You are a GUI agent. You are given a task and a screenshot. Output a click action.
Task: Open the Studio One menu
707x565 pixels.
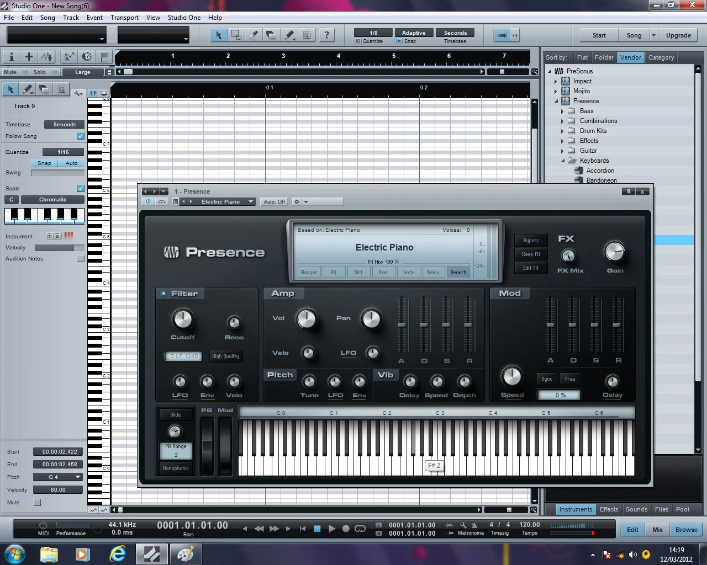(x=184, y=18)
